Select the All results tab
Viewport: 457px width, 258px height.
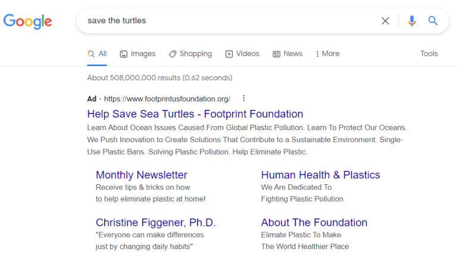click(x=97, y=54)
